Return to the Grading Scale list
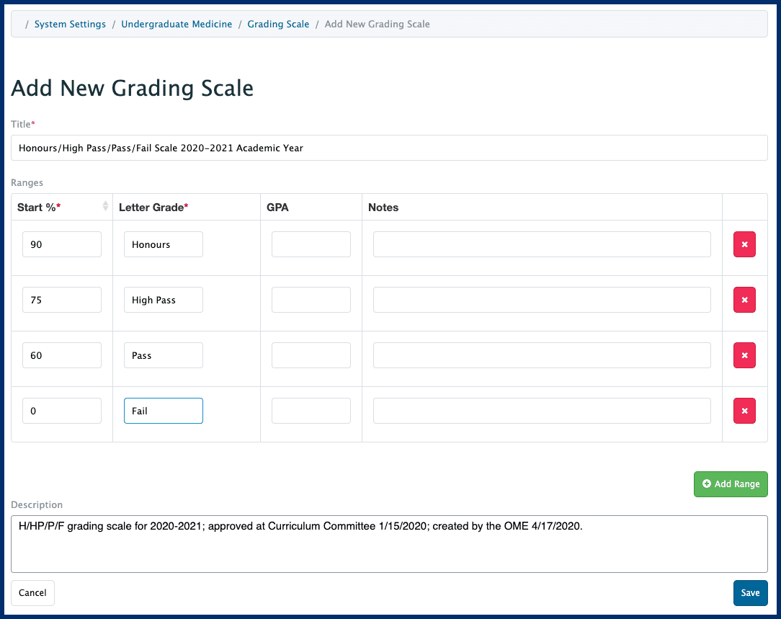This screenshot has width=781, height=619. [278, 24]
